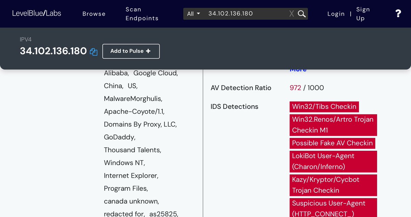Select the Suspicious User-Agent detection tag
411x217 pixels.
(x=333, y=208)
